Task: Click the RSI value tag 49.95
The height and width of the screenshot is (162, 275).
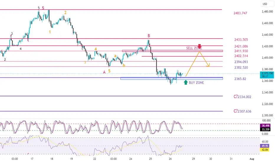Action: coord(265,146)
